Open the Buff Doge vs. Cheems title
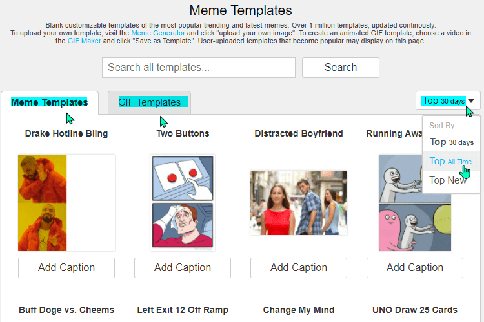This screenshot has height=322, width=484. pos(66,310)
